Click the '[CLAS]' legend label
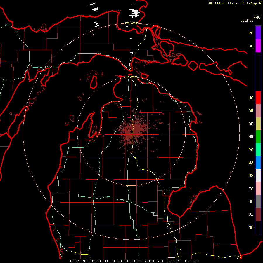The height and width of the screenshot is (263, 263). click(247, 20)
